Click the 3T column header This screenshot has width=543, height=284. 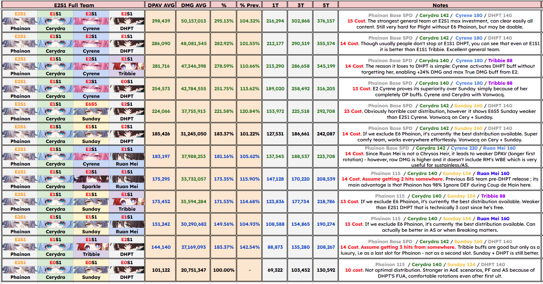click(x=300, y=5)
